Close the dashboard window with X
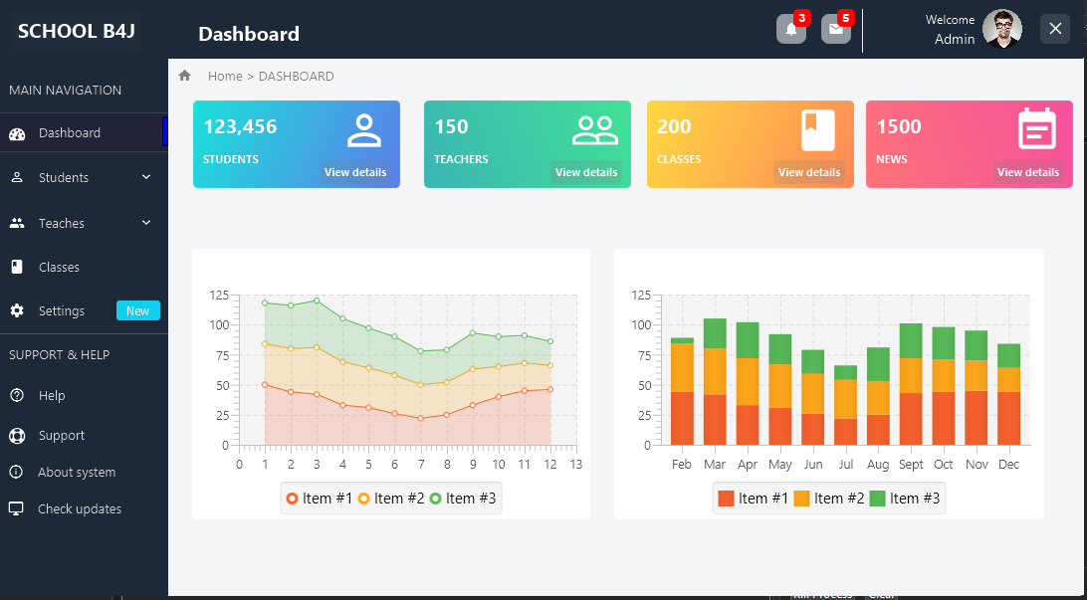 [x=1055, y=29]
